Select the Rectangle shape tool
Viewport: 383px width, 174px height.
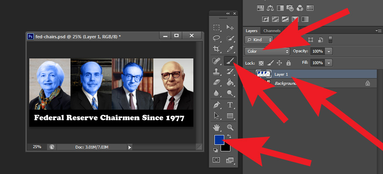tap(230, 116)
